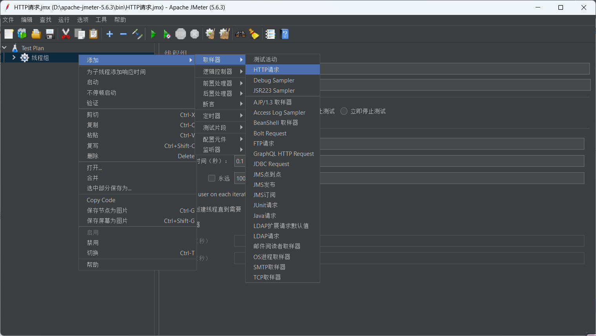Screen dimensions: 596x336
Task: Click the Open file folder icon
Action: (x=36, y=34)
